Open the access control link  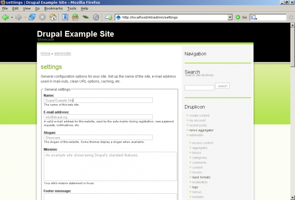tap(203, 143)
